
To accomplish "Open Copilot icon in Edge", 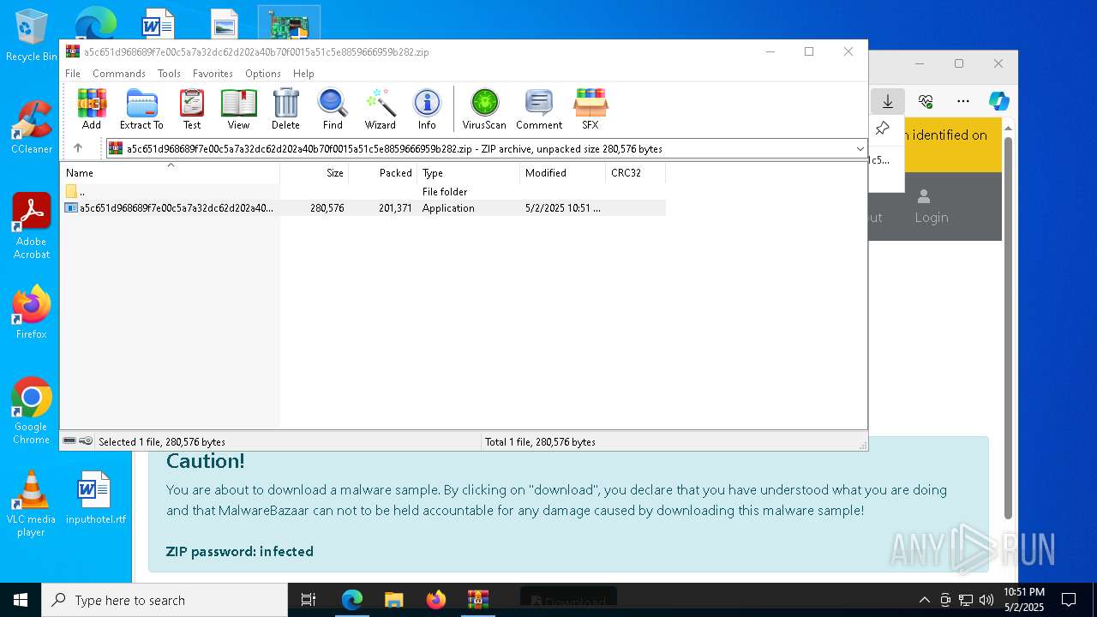I will (999, 101).
